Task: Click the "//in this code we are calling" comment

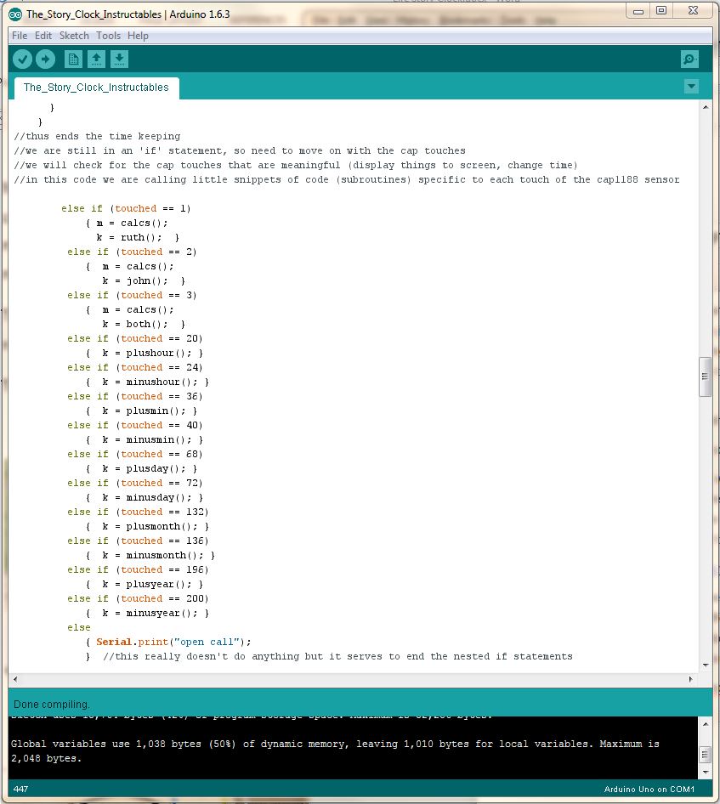Action: (x=347, y=179)
